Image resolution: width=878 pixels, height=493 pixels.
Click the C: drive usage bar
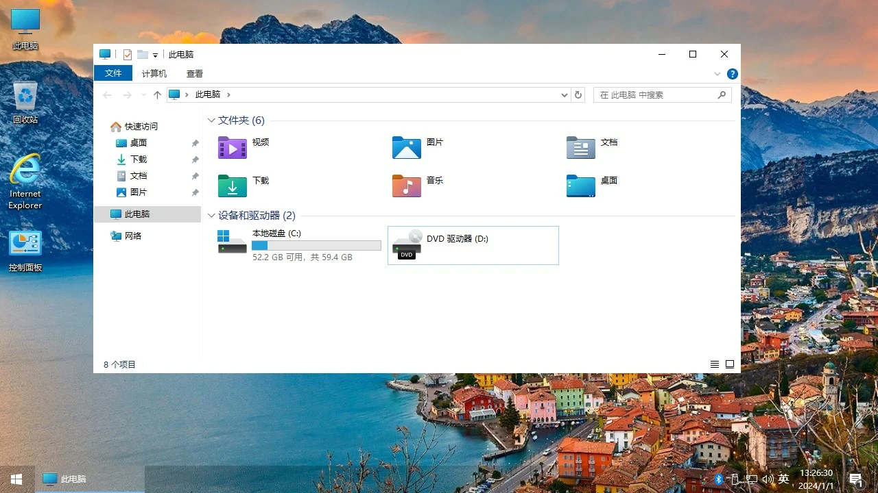(316, 245)
